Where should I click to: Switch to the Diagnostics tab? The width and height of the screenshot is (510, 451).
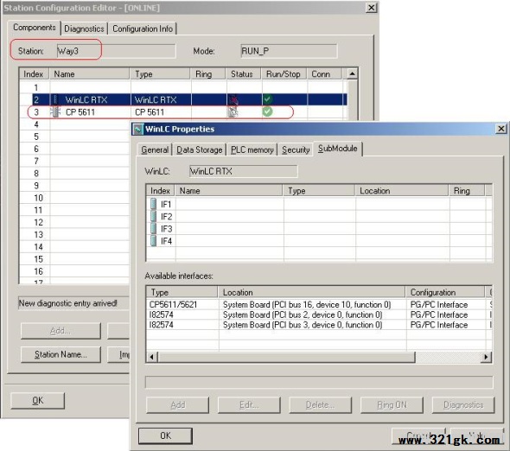pos(84,29)
